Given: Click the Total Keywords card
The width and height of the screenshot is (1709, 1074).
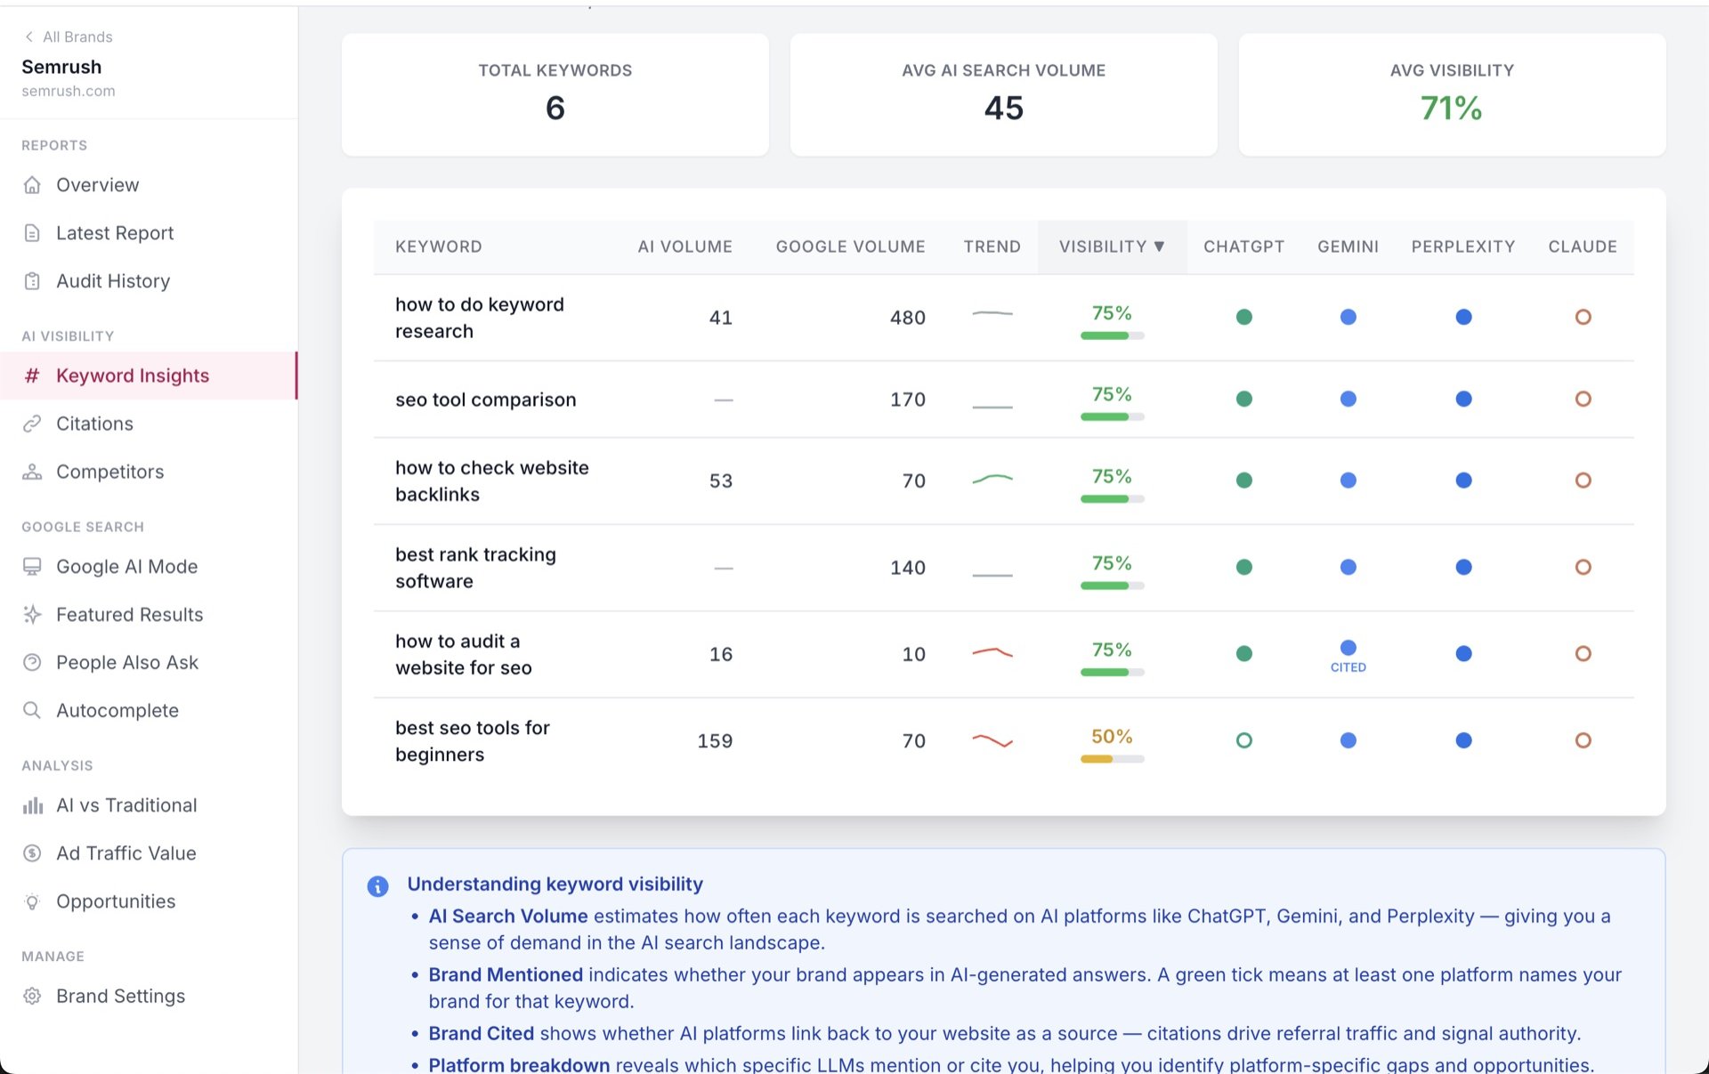Looking at the screenshot, I should (555, 95).
